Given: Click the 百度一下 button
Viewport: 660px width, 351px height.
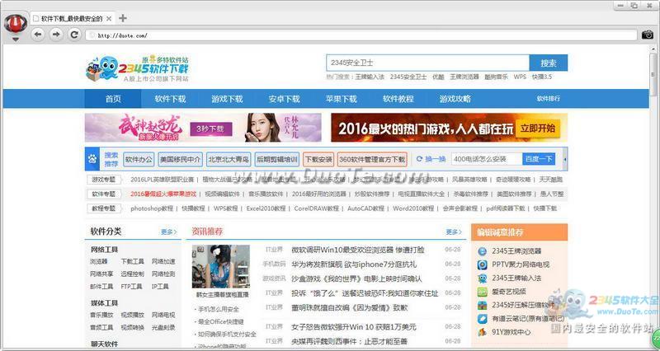Looking at the screenshot, I should [x=539, y=159].
